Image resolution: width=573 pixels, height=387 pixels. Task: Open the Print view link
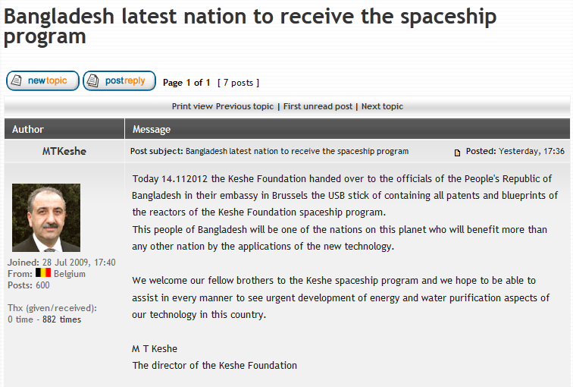pyautogui.click(x=192, y=106)
